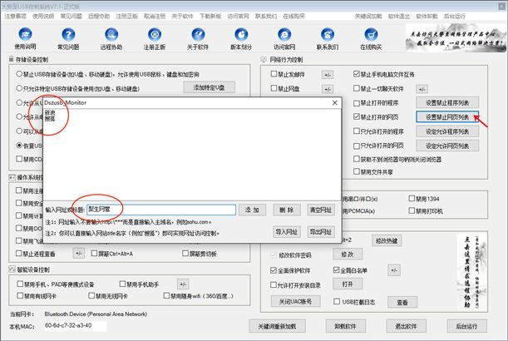
Task: Click 设定允许网页列表 button
Action: point(447,146)
